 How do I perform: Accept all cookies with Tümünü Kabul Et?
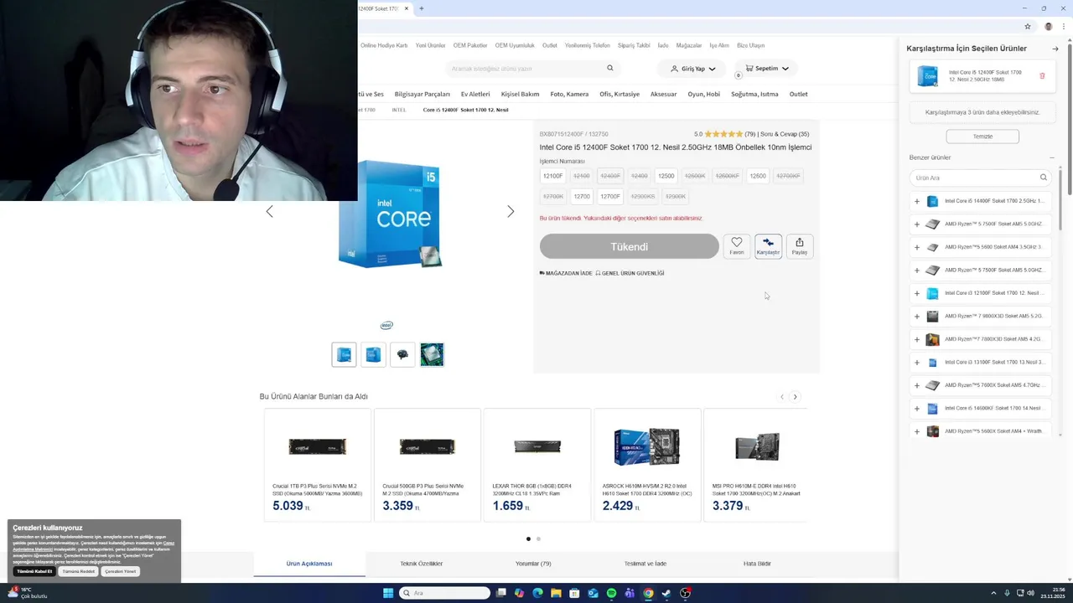tap(34, 571)
